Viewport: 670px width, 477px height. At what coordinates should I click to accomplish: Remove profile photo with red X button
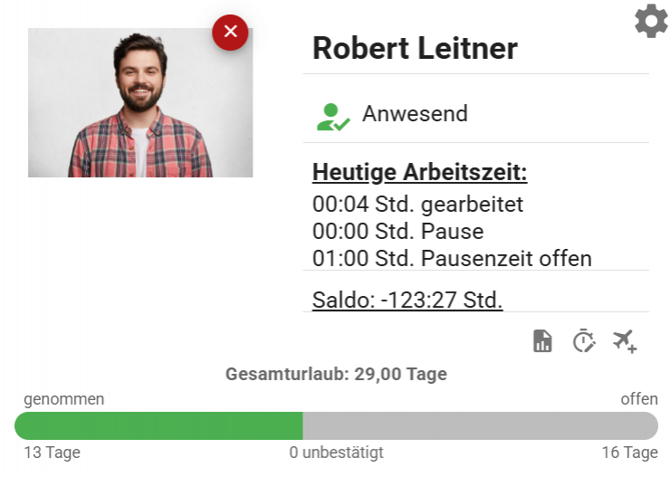(x=230, y=32)
